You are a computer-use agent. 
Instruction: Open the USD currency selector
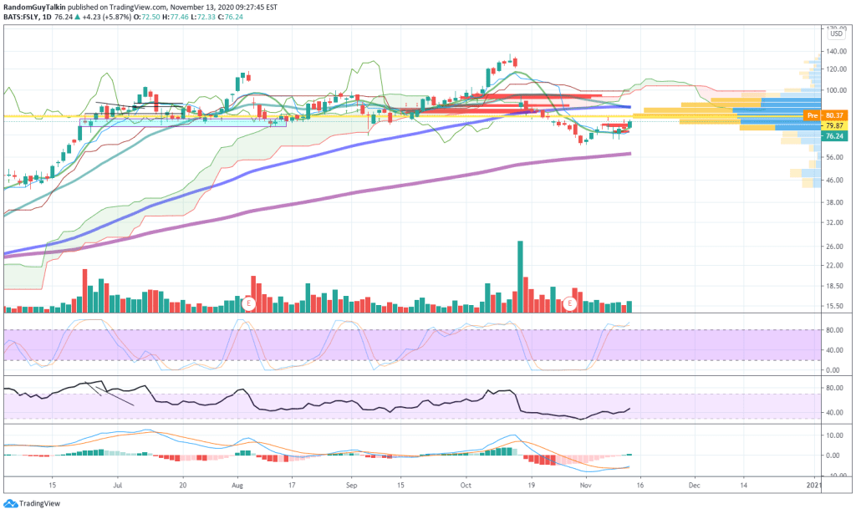[835, 33]
